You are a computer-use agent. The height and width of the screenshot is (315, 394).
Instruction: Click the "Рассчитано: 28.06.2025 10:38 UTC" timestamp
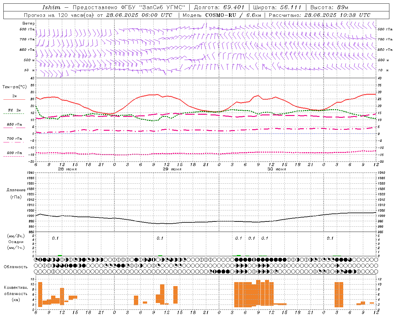tap(320, 15)
